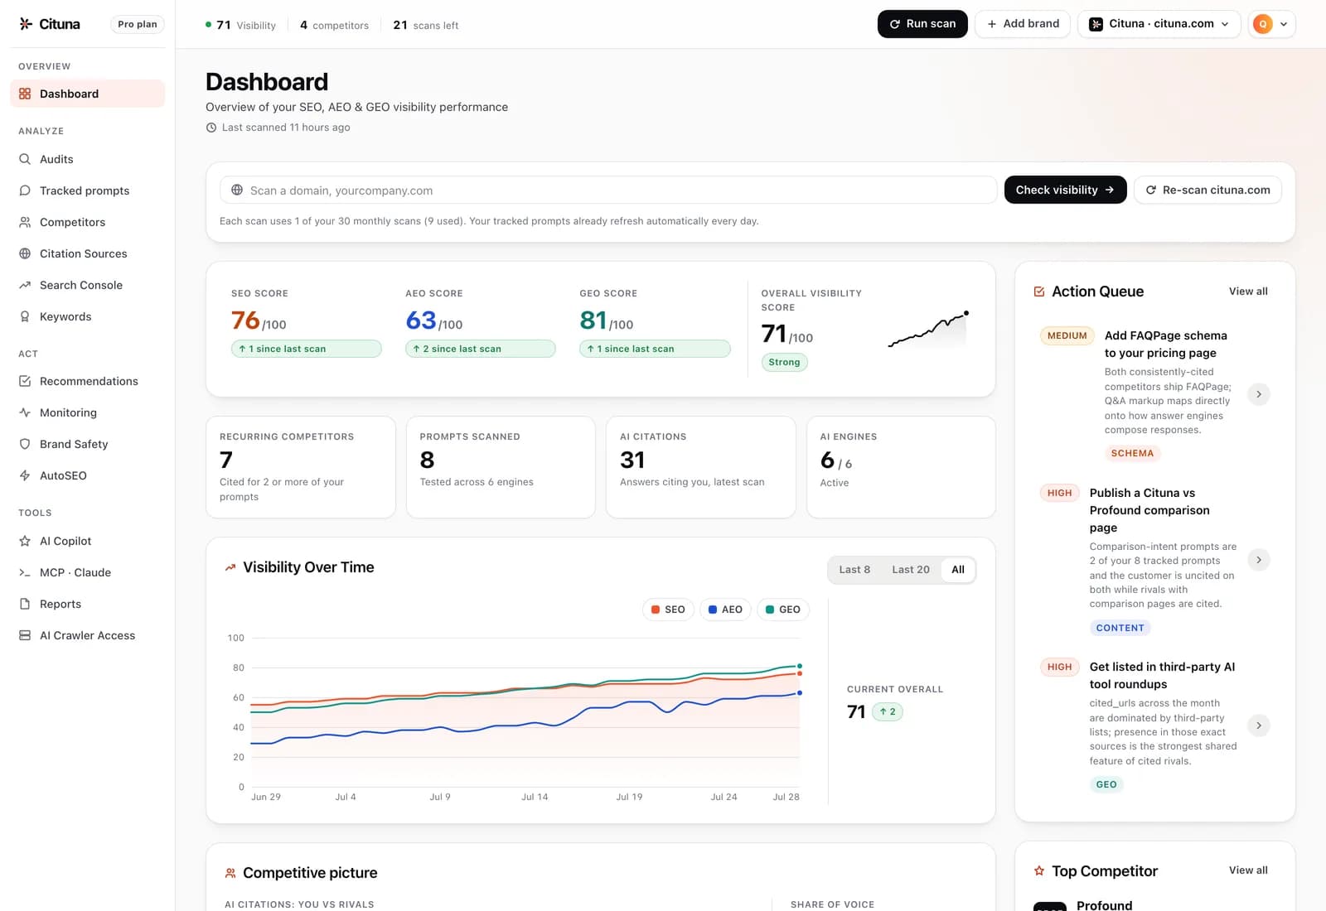Click the MEDIUM priority badge
This screenshot has width=1326, height=911.
[x=1067, y=335]
